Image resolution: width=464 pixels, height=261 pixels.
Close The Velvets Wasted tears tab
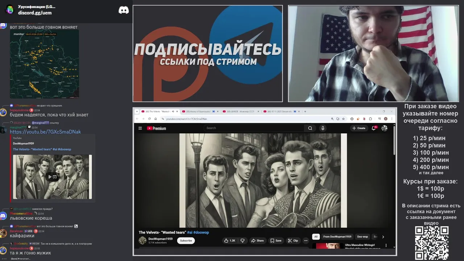click(177, 111)
